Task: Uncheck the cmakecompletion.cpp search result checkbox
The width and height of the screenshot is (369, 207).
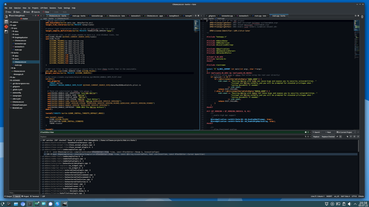Action: [43, 149]
